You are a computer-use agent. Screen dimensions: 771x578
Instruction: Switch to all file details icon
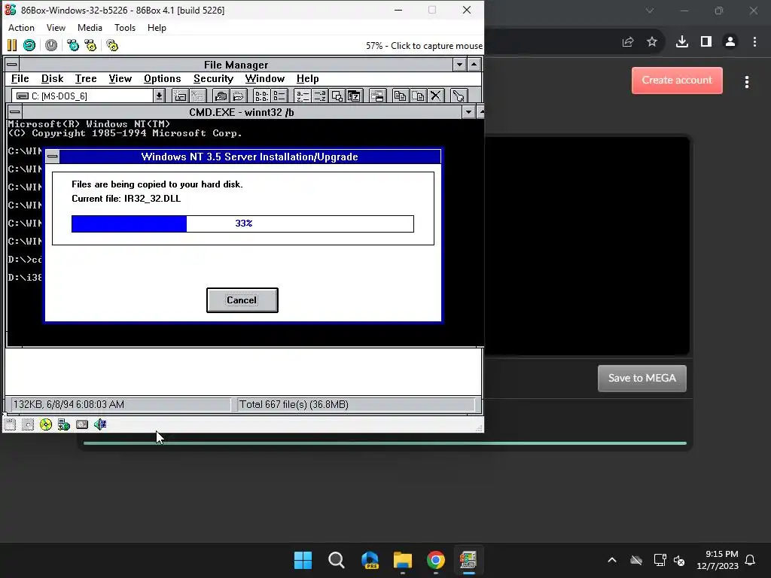pos(279,96)
